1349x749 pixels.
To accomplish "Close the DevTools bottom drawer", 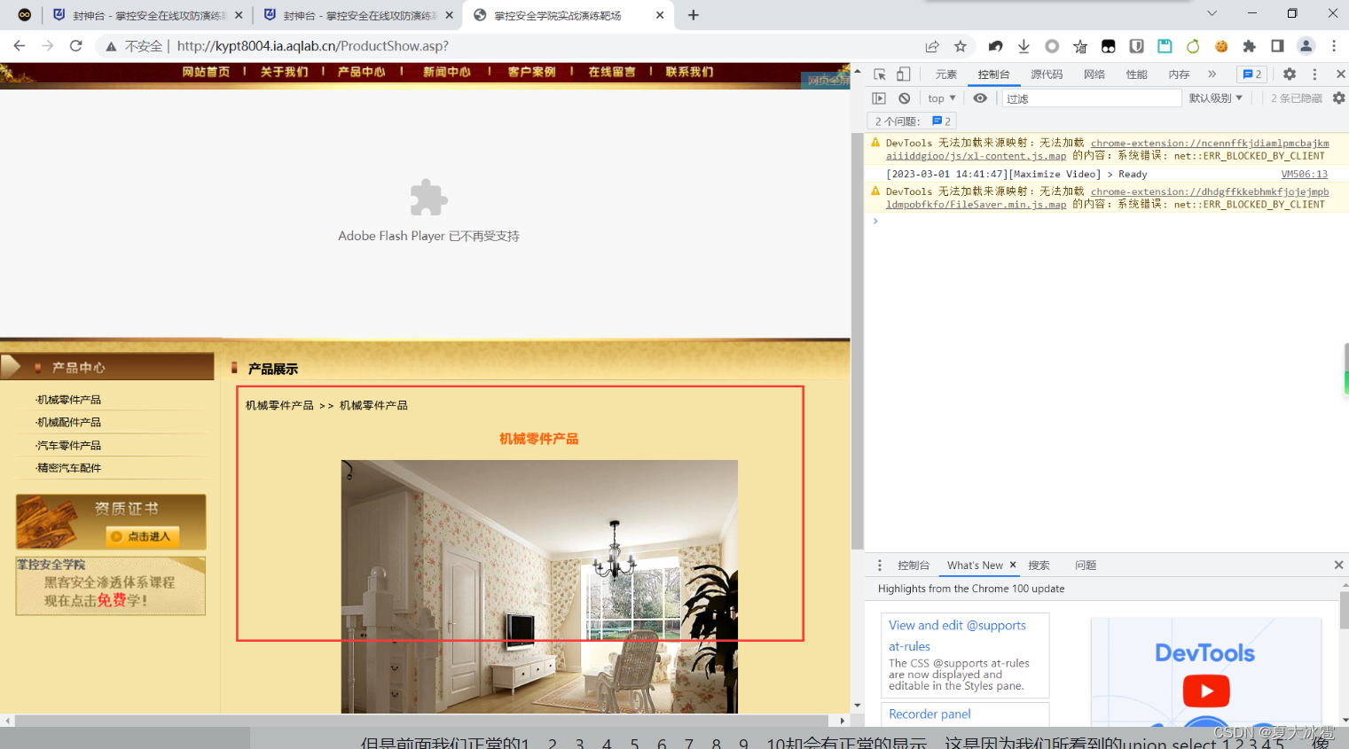I will pyautogui.click(x=1338, y=565).
